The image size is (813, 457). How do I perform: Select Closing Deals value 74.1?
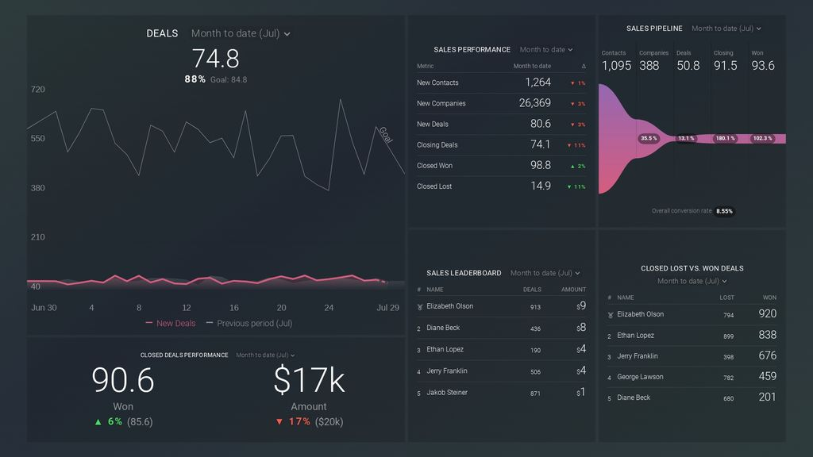[x=540, y=144]
